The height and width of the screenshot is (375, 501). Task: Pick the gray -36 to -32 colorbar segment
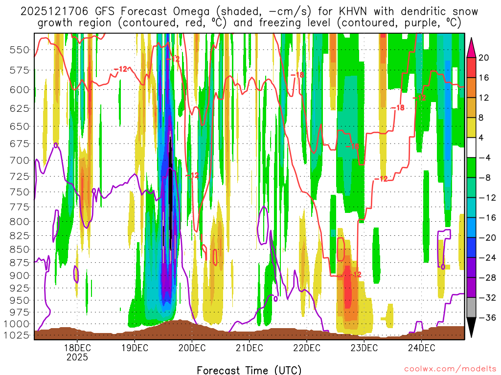click(471, 308)
